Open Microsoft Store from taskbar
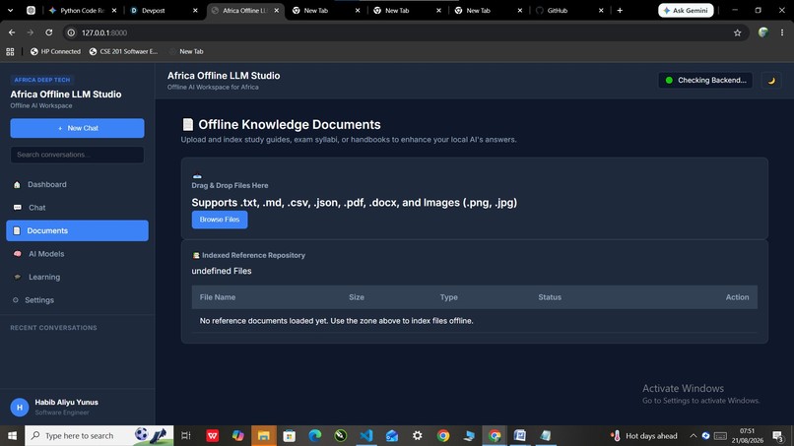794x446 pixels. tap(290, 435)
